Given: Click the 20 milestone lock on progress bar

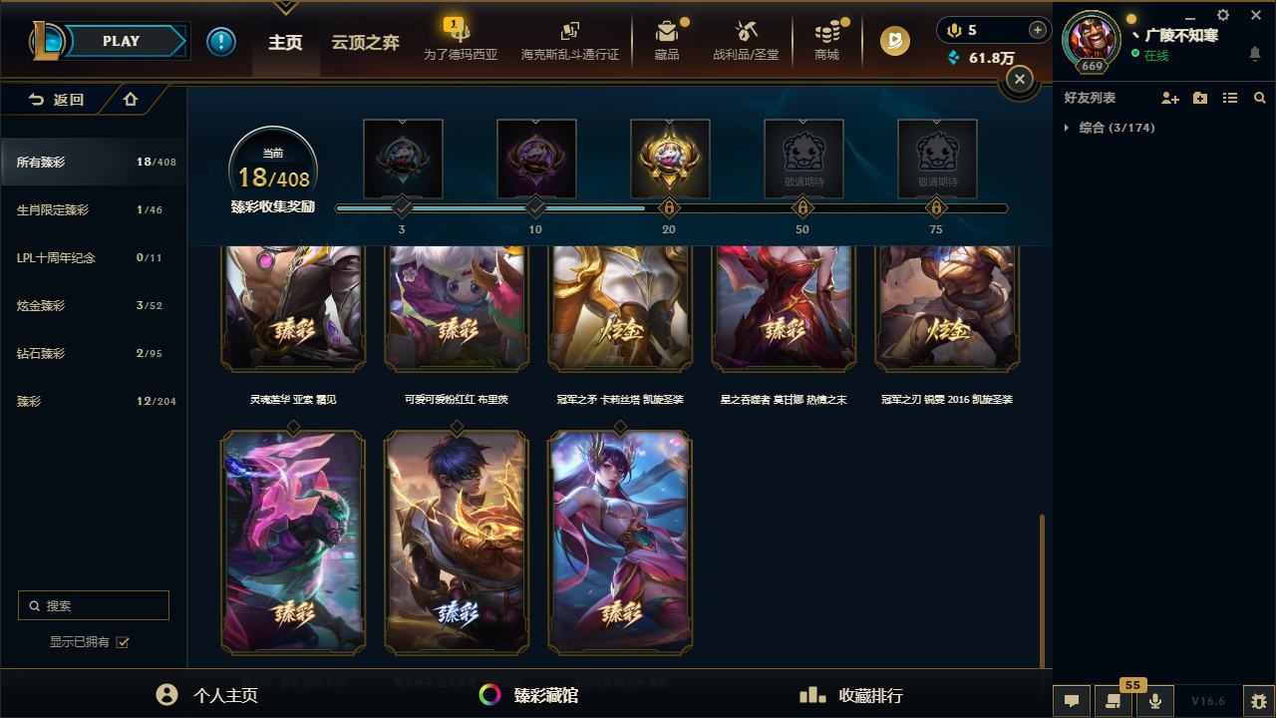Looking at the screenshot, I should tap(669, 208).
